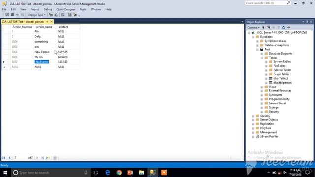Click the 'No Name' highlighted cell
The width and height of the screenshot is (315, 177).
(x=42, y=62)
